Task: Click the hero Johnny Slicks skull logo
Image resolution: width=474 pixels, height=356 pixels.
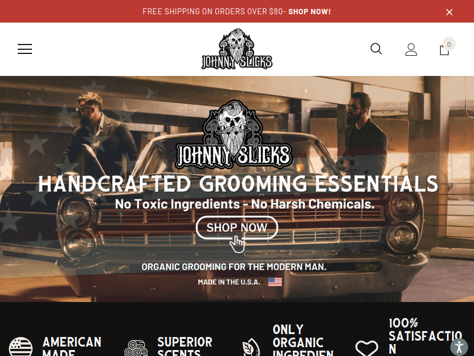Action: [x=233, y=135]
